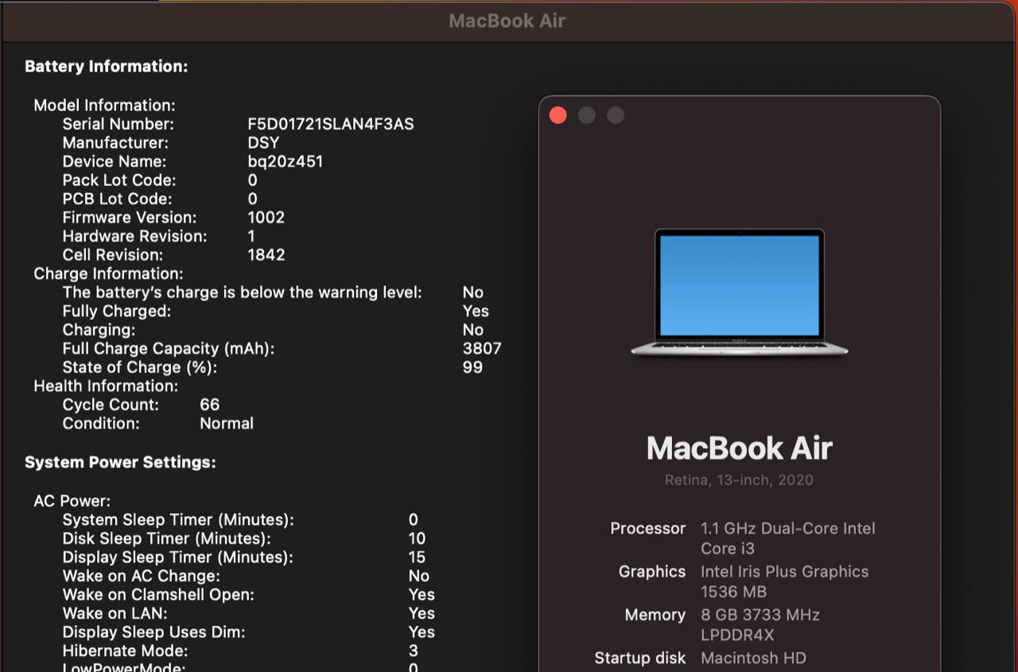The width and height of the screenshot is (1018, 672).
Task: Select the Wake on AC Change label
Action: [x=141, y=576]
